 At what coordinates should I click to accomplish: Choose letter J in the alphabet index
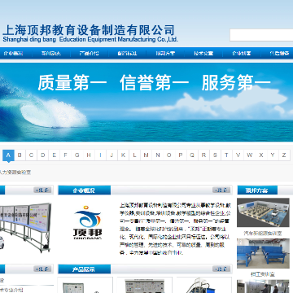pos(112,155)
